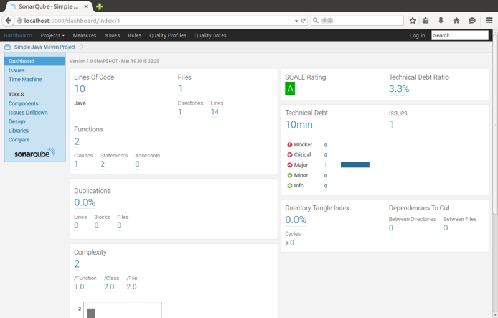Click the Lines value 14
Image resolution: width=498 pixels, height=318 pixels.
pos(215,112)
